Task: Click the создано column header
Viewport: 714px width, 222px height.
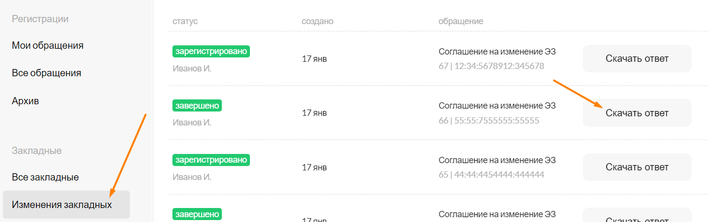Action: [317, 21]
